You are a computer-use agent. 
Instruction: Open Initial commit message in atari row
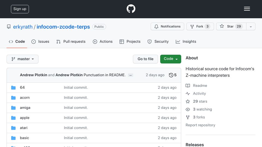76,128
